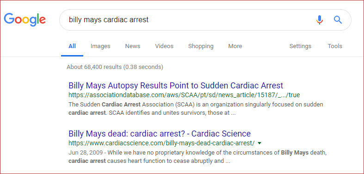
Task: Open Billy Mays Autopsy Results link
Action: 176,86
